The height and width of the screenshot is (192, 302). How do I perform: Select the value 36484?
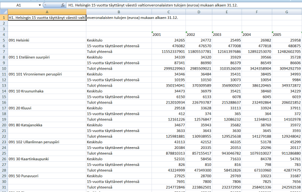coord(199,74)
